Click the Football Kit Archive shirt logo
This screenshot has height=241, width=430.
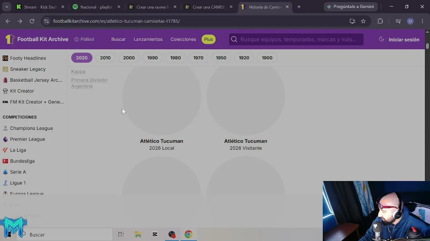point(10,39)
